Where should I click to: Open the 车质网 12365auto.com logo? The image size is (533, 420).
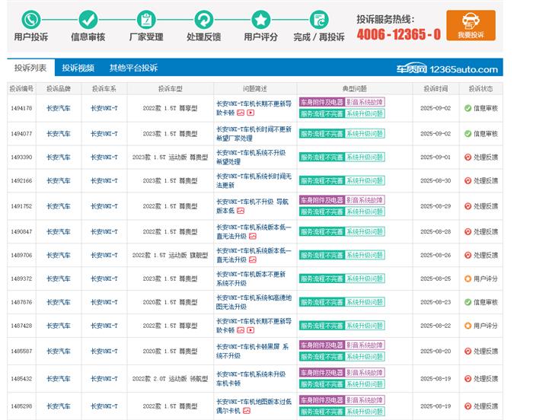[x=447, y=69]
